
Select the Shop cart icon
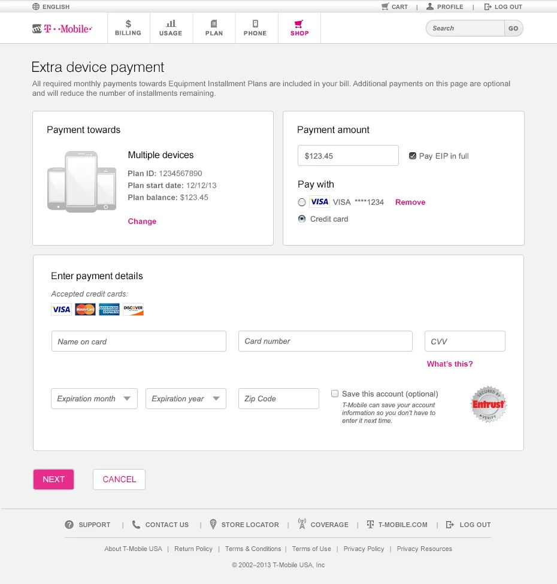(x=299, y=24)
